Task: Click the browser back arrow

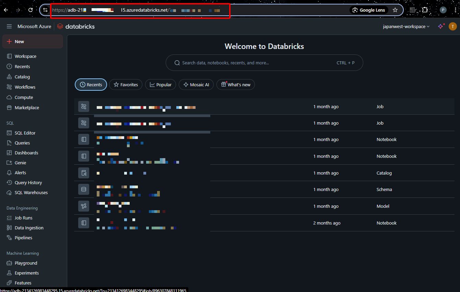Action: click(6, 10)
